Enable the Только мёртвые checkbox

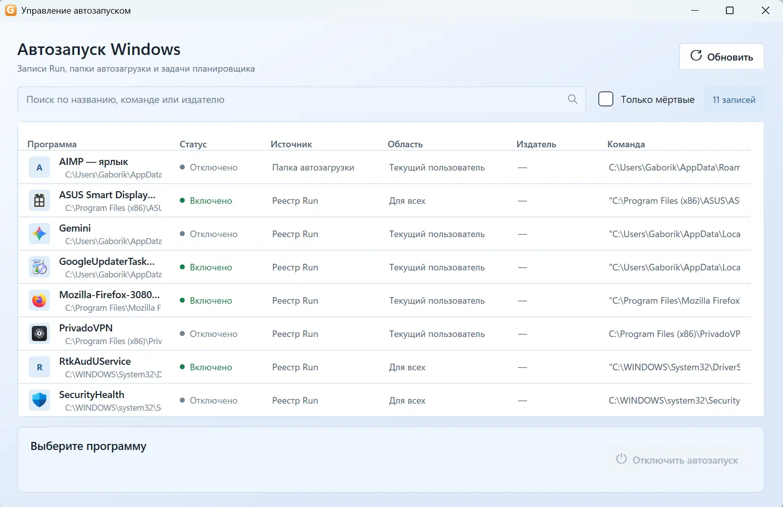click(606, 99)
